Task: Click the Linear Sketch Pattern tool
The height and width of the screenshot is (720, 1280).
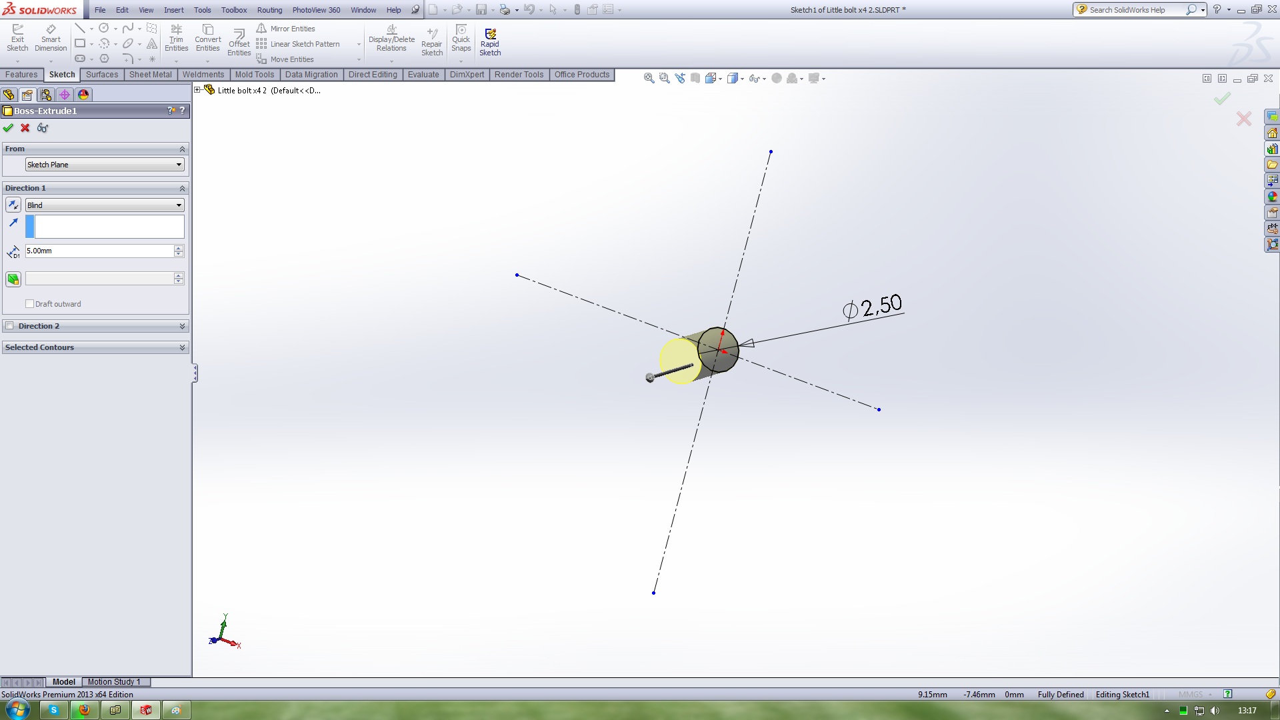Action: click(x=298, y=44)
